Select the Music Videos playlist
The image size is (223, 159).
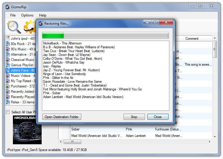coord(23,75)
